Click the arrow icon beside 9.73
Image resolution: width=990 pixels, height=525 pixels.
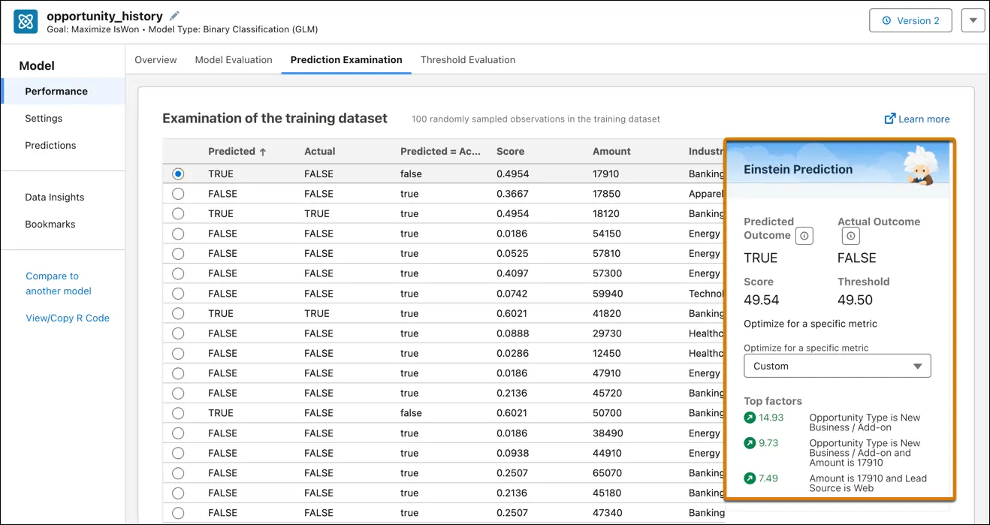(x=750, y=443)
